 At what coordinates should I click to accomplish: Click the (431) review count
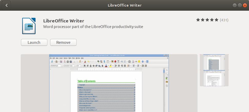click(x=224, y=20)
